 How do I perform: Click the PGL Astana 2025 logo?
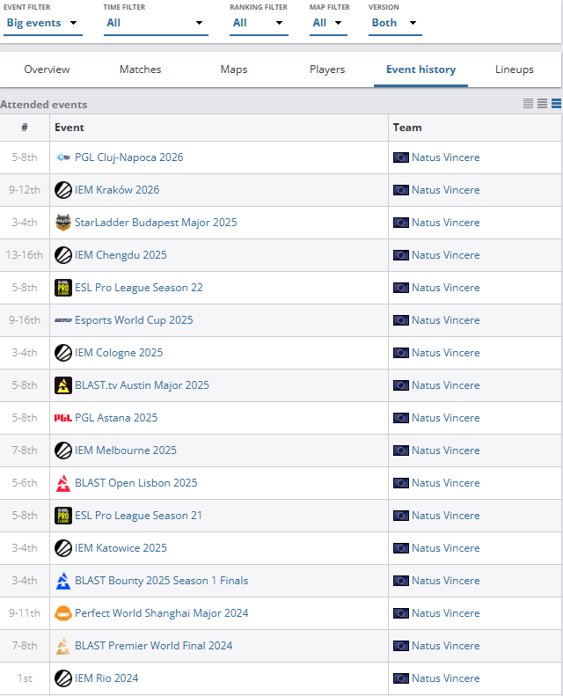click(x=63, y=418)
